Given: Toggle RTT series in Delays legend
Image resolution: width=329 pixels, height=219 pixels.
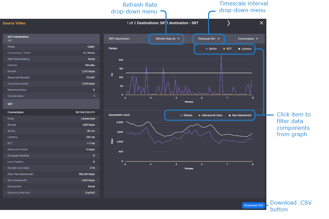Looking at the screenshot, I should (229, 49).
